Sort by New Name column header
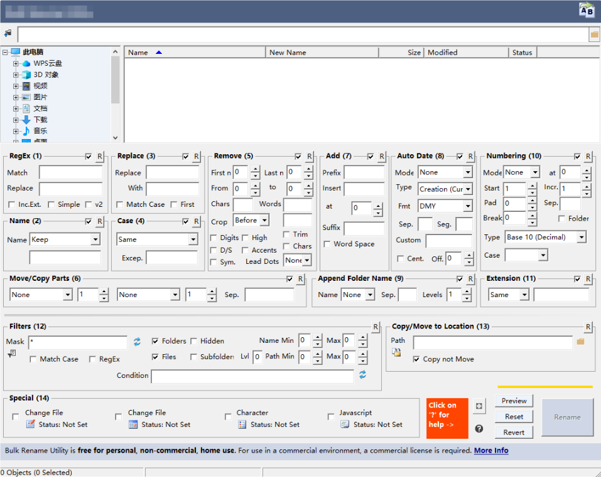The height and width of the screenshot is (477, 601). pyautogui.click(x=322, y=53)
